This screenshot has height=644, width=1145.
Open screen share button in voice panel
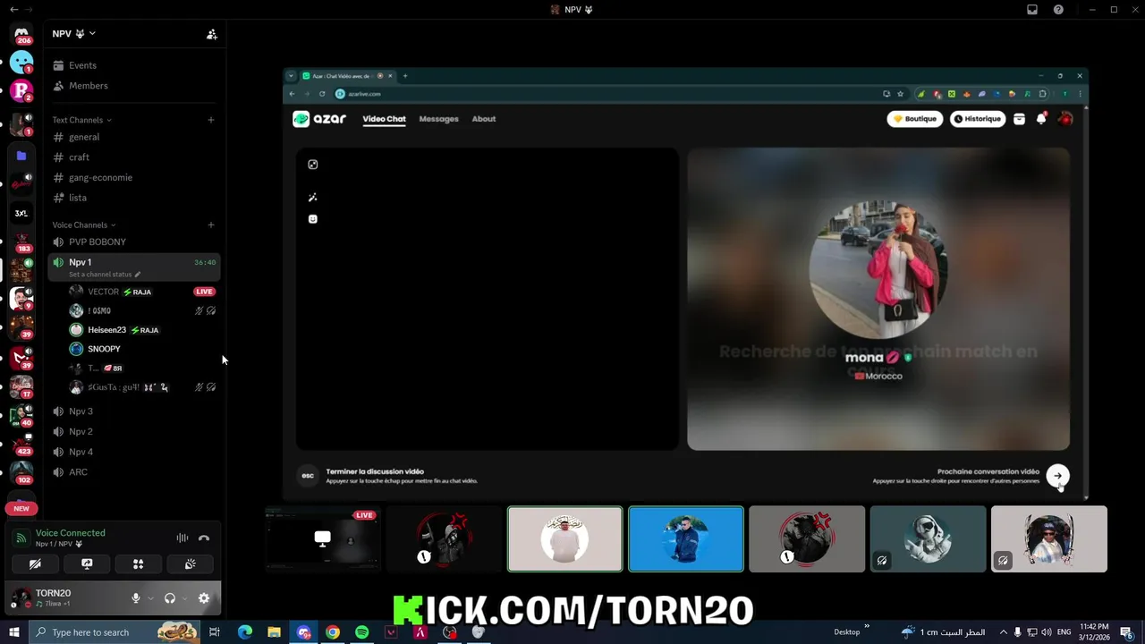coord(87,564)
